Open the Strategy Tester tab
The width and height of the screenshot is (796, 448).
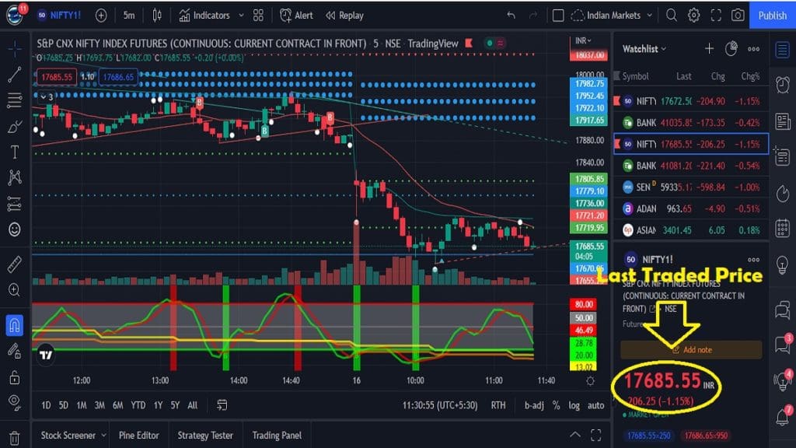coord(205,436)
